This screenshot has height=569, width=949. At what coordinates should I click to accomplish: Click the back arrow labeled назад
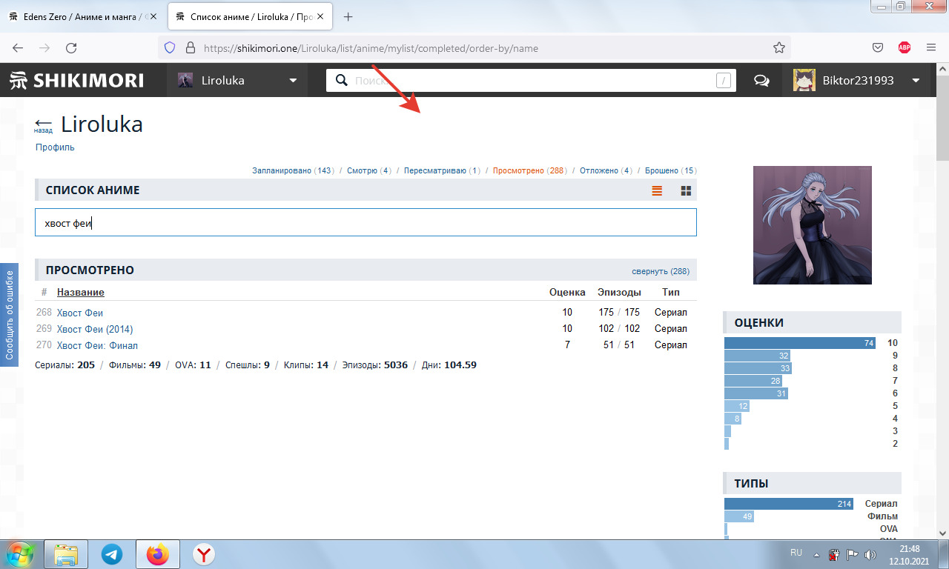tap(44, 124)
